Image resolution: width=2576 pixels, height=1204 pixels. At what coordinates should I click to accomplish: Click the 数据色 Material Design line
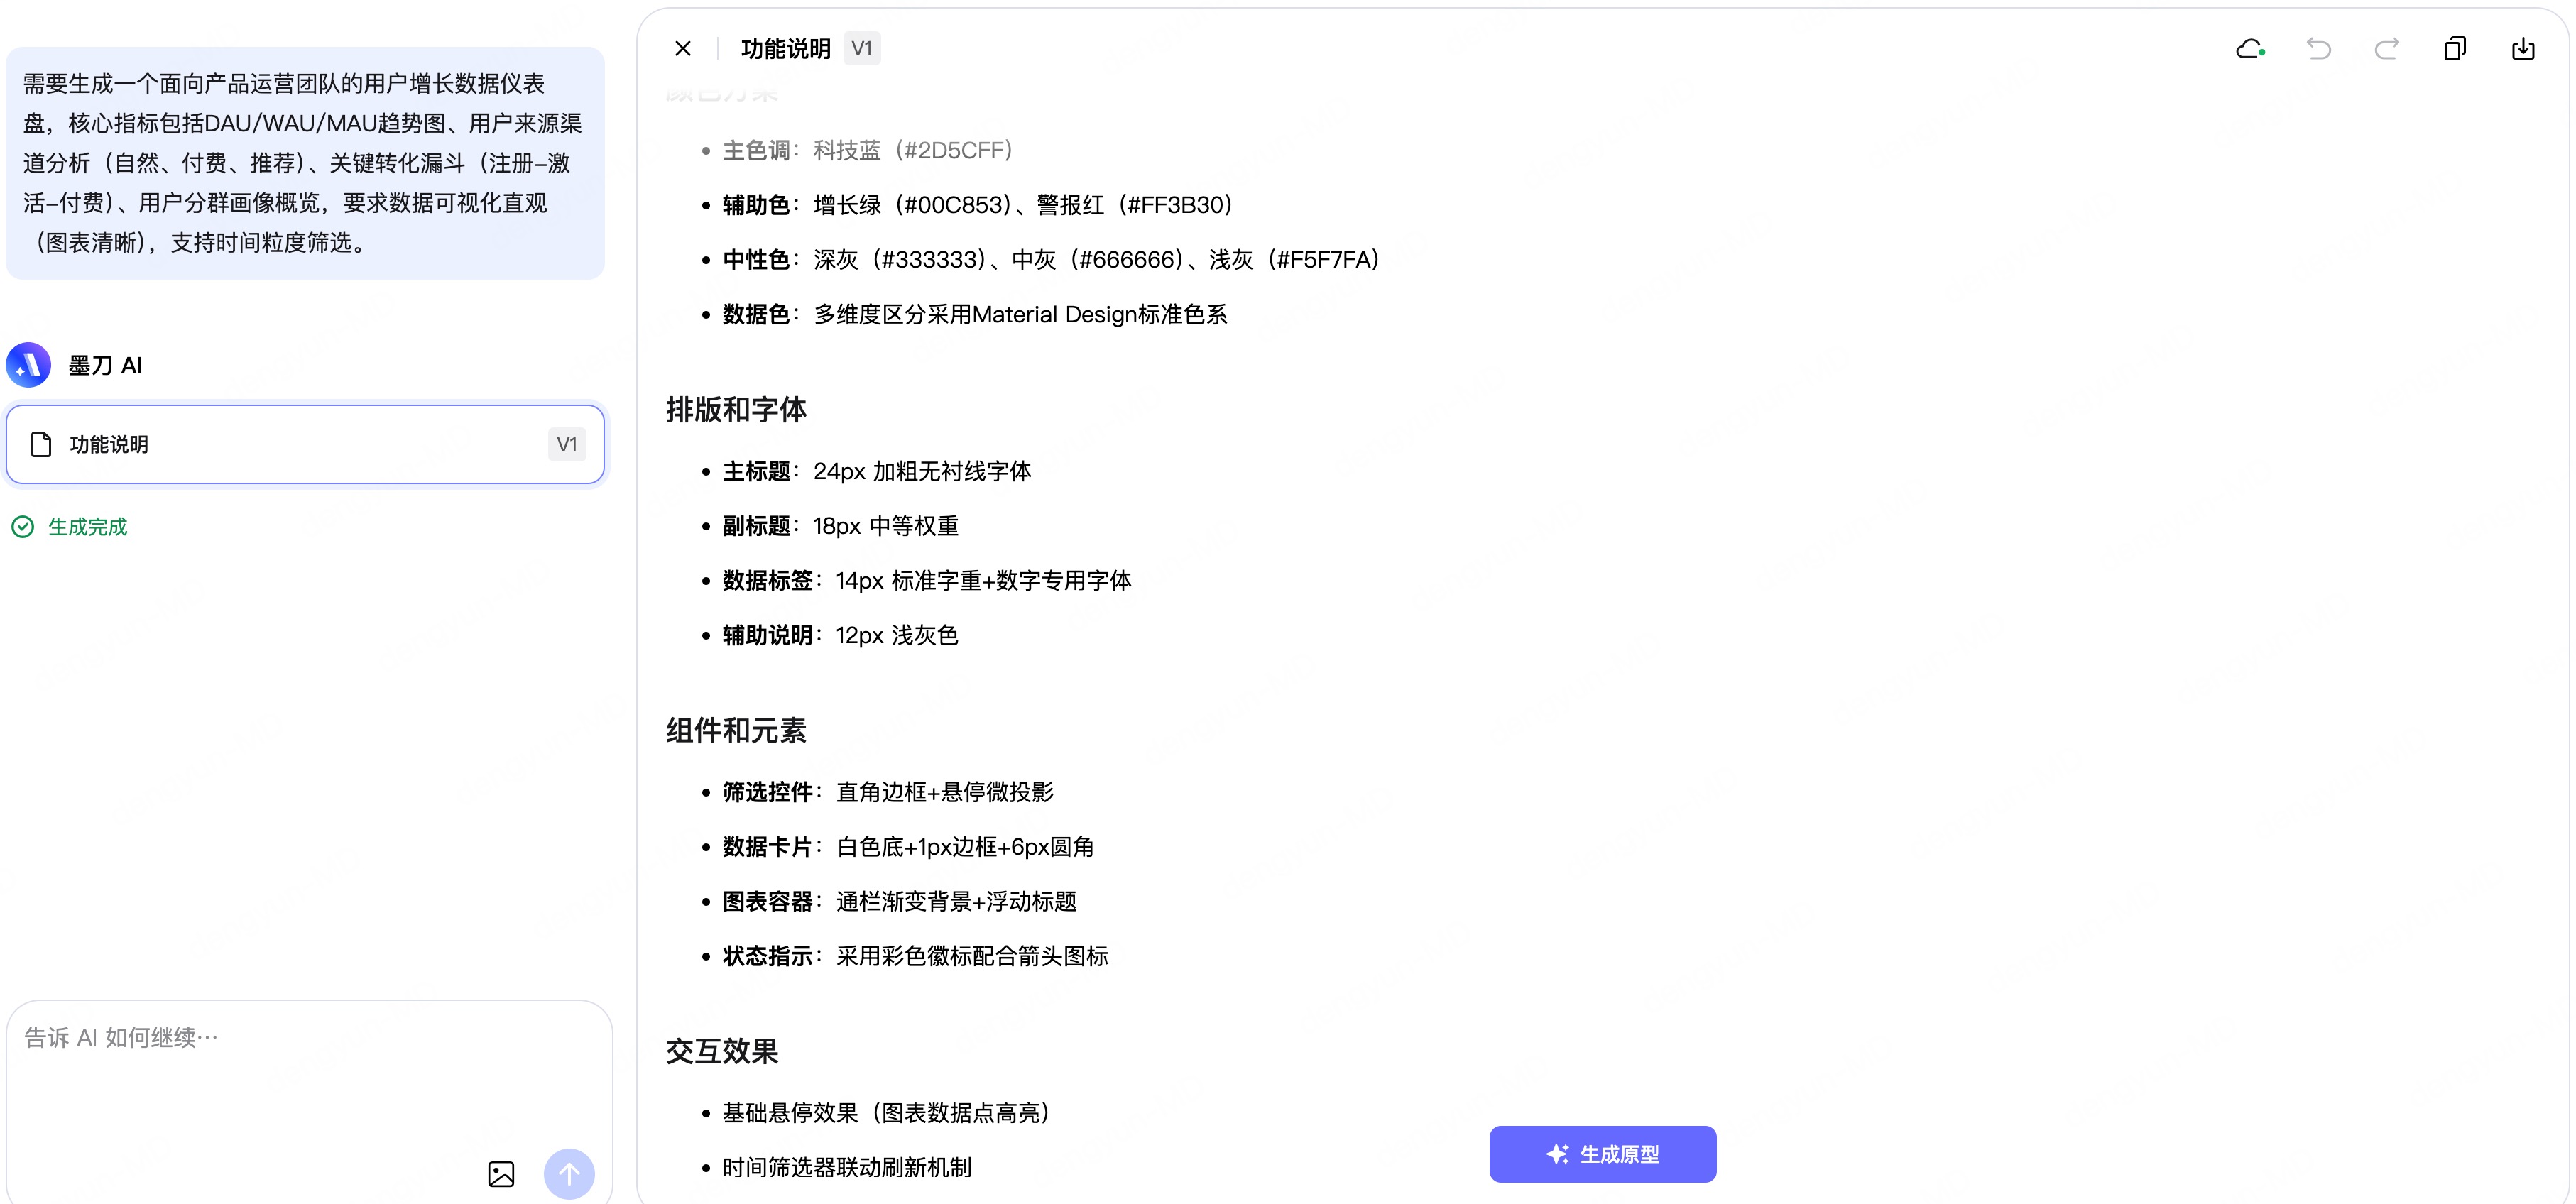coord(974,315)
